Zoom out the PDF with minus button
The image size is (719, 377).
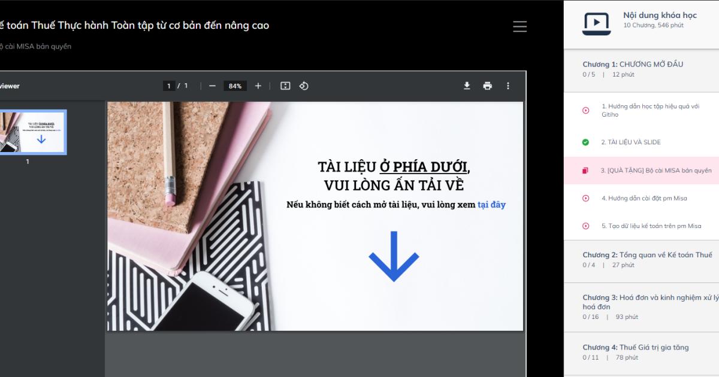(x=212, y=86)
